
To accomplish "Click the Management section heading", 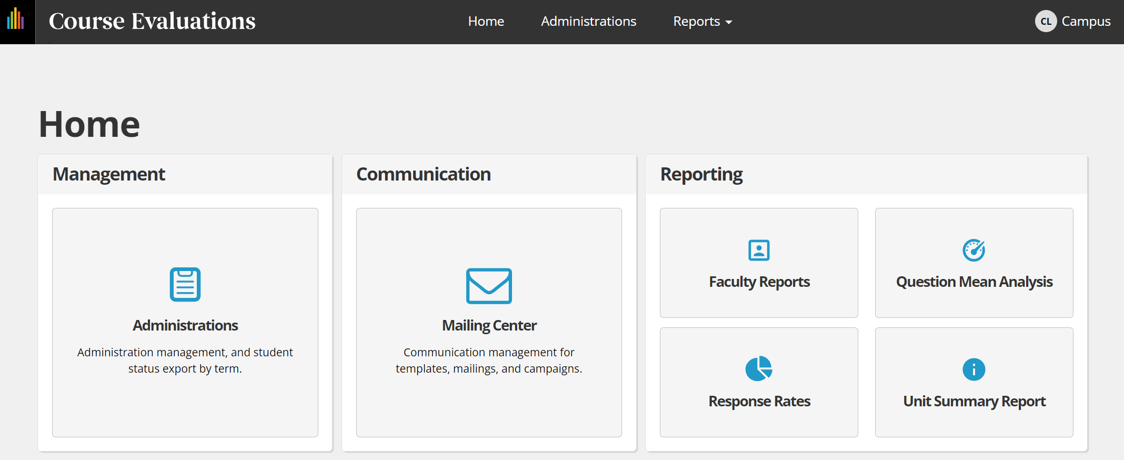I will 109,174.
